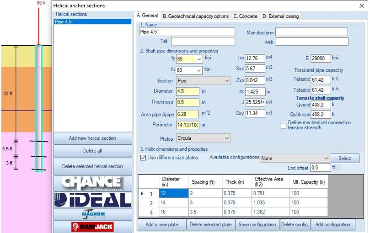This screenshot has height=233, width=370.
Task: Click the Diameter input field
Action: coord(188,91)
